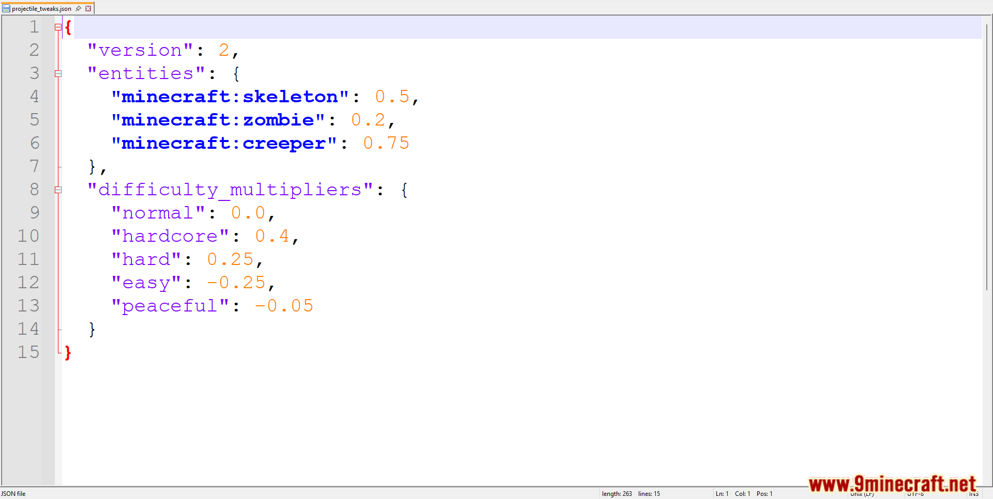This screenshot has height=499, width=993.
Task: Click the vertical scrollbar thumb
Action: click(x=987, y=155)
